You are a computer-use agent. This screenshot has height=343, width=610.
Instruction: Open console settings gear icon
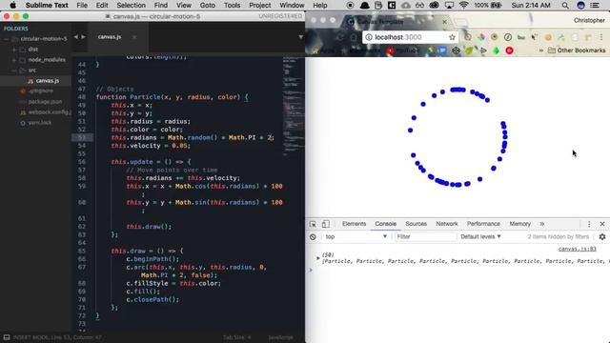[602, 236]
